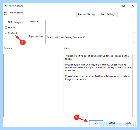Click the Comment box scroll up arrow
The image size is (140, 130).
click(x=133, y=22)
